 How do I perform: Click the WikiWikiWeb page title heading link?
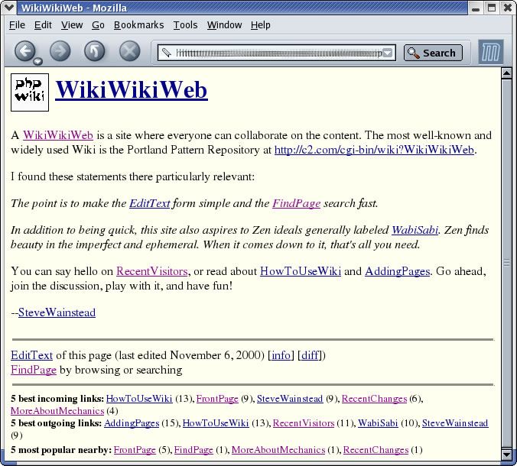[131, 90]
